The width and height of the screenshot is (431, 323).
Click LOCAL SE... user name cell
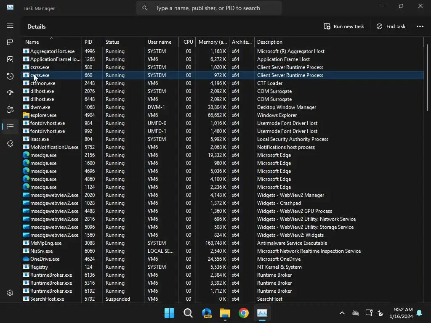tap(160, 251)
